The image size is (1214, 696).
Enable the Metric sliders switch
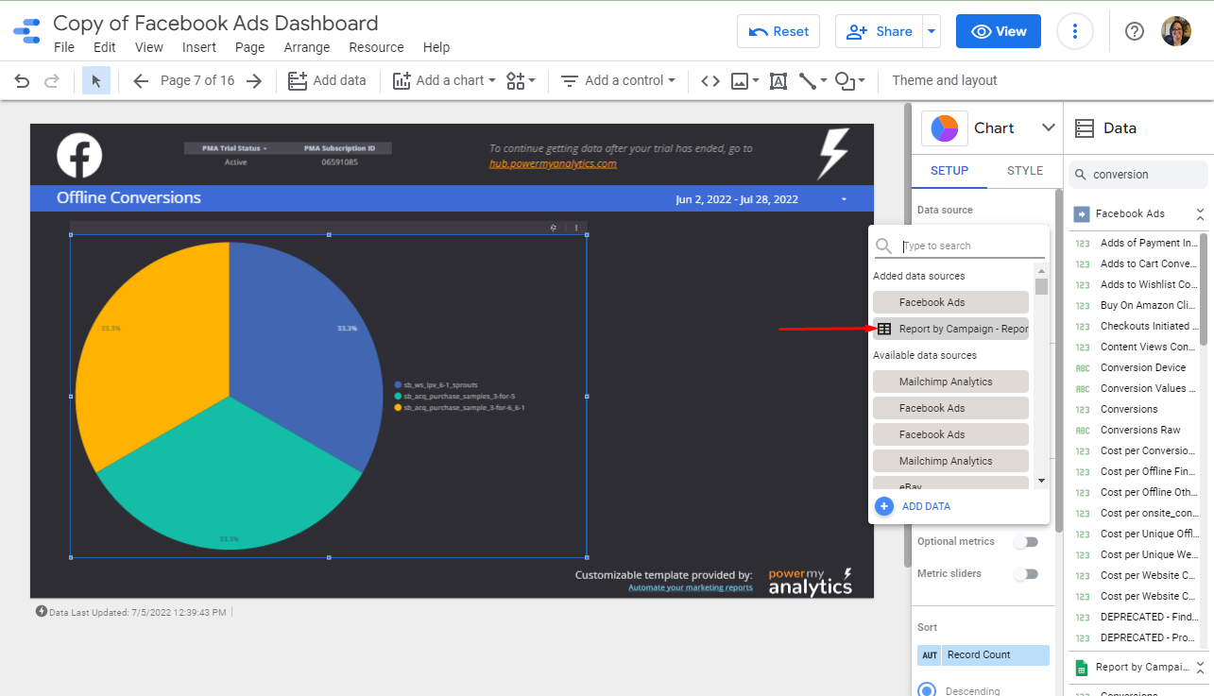(x=1025, y=574)
